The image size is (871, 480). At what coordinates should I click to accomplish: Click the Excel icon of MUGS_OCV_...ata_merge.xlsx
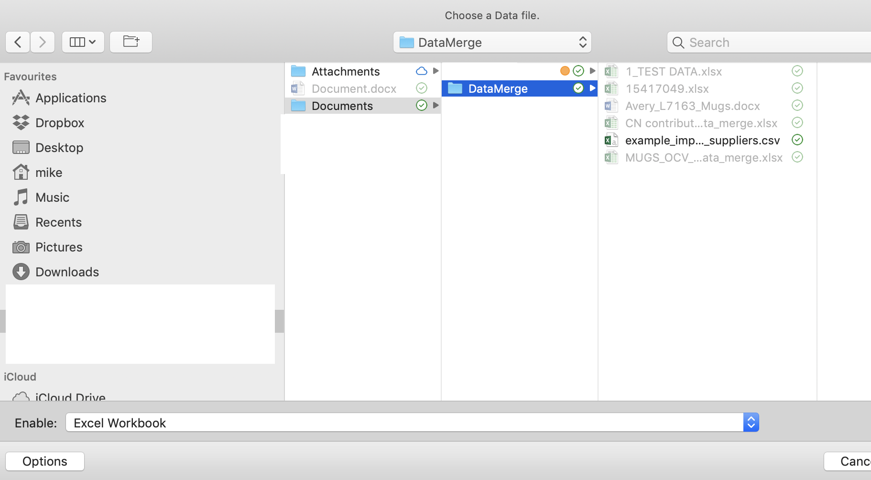click(611, 157)
